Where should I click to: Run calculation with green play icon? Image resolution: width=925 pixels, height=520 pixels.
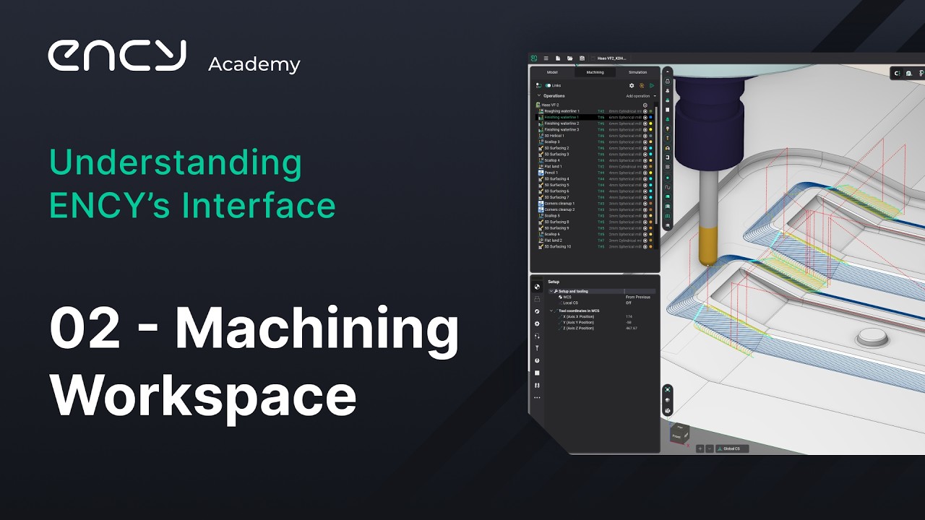(652, 85)
